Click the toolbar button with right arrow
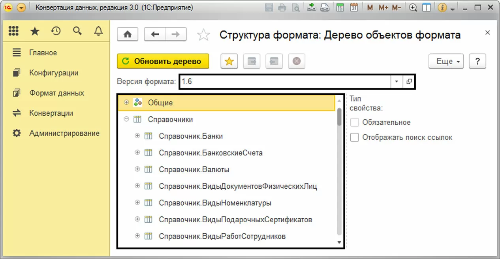This screenshot has height=259, width=500. click(x=252, y=61)
